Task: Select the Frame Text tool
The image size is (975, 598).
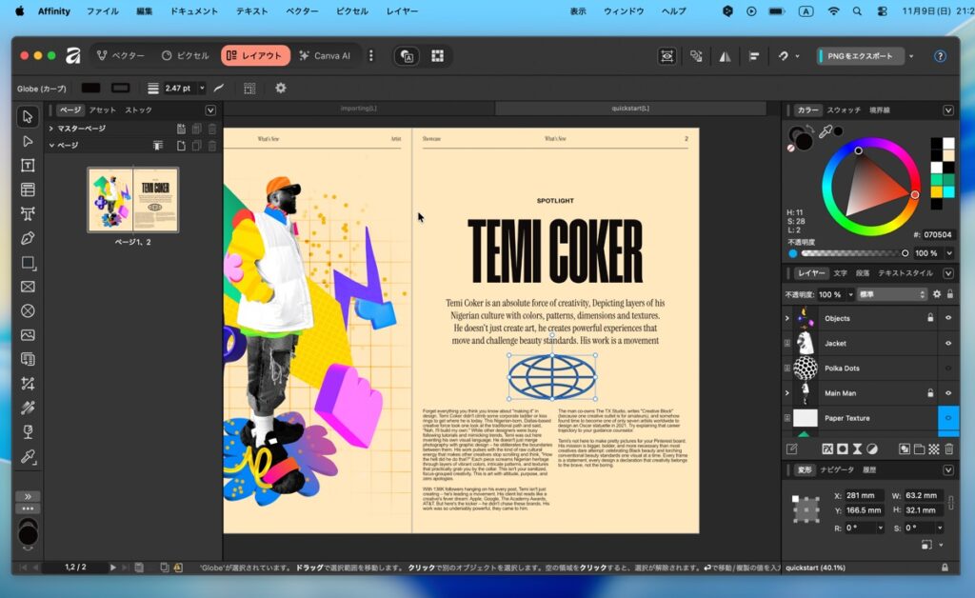Action: 28,166
